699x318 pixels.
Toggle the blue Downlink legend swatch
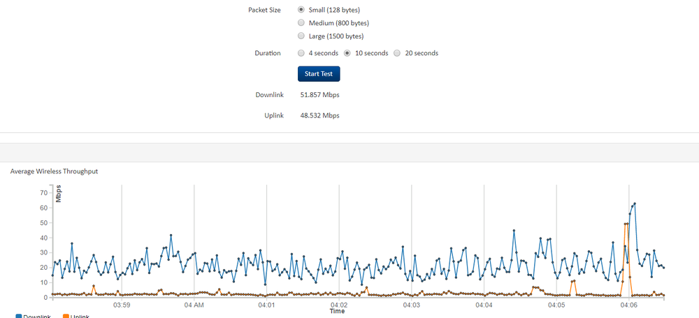point(19,316)
